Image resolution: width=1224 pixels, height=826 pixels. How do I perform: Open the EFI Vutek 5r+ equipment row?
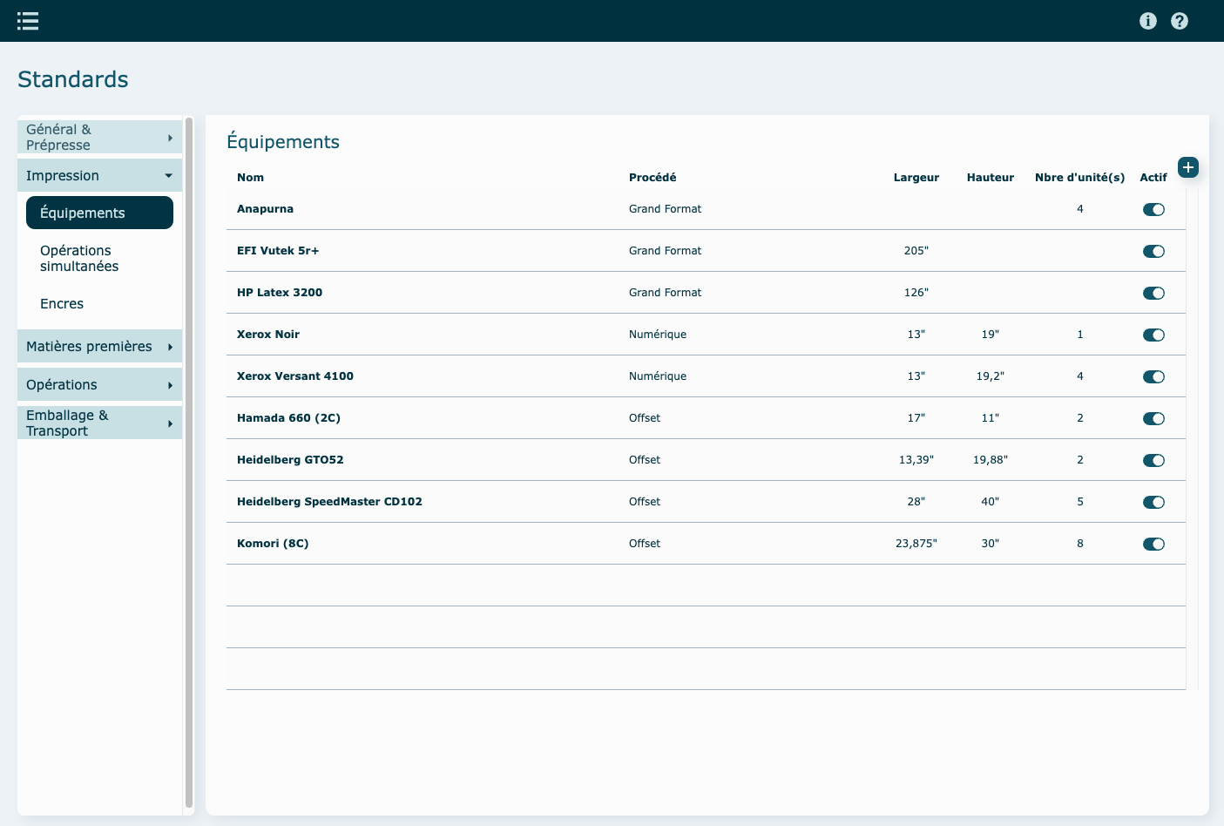(x=278, y=251)
